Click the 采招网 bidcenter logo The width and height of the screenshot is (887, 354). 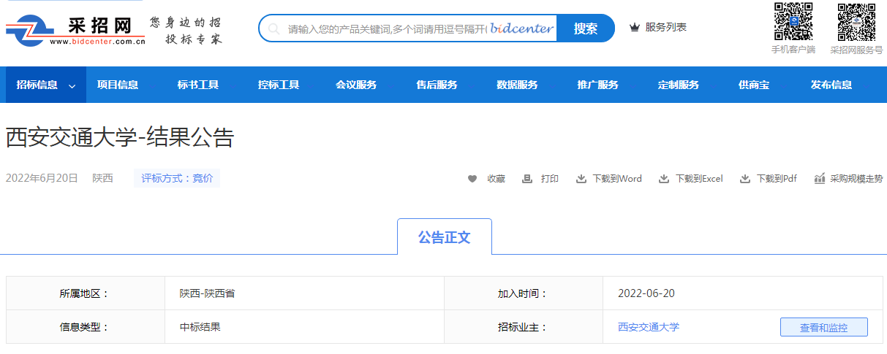76,30
